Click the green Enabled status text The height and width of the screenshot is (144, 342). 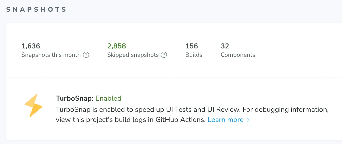[x=108, y=98]
